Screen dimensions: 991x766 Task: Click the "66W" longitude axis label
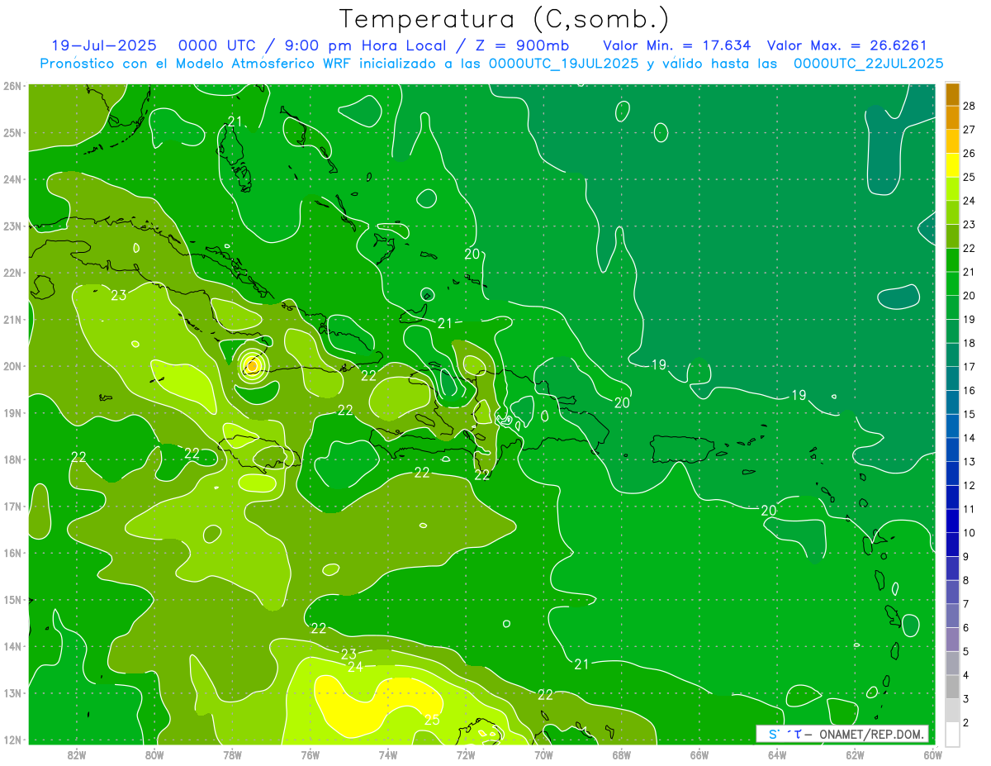tap(699, 754)
